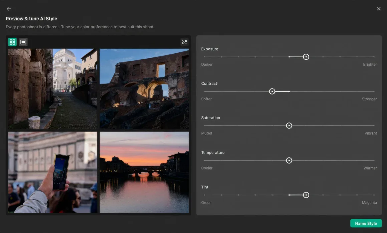This screenshot has width=387, height=233.
Task: Click the Vibrant label under Saturation
Action: [370, 133]
